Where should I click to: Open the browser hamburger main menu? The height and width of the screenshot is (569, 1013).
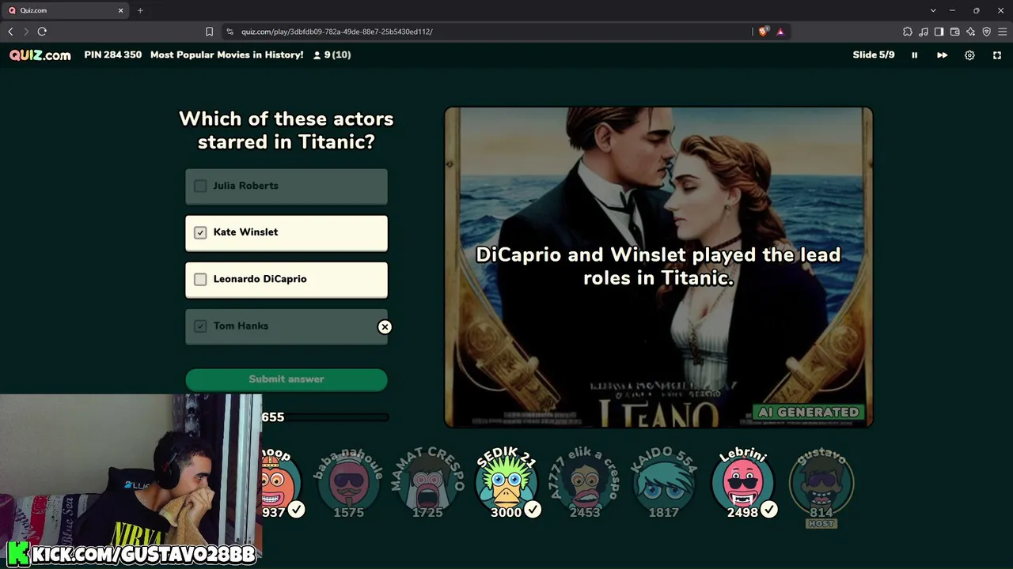[1002, 32]
